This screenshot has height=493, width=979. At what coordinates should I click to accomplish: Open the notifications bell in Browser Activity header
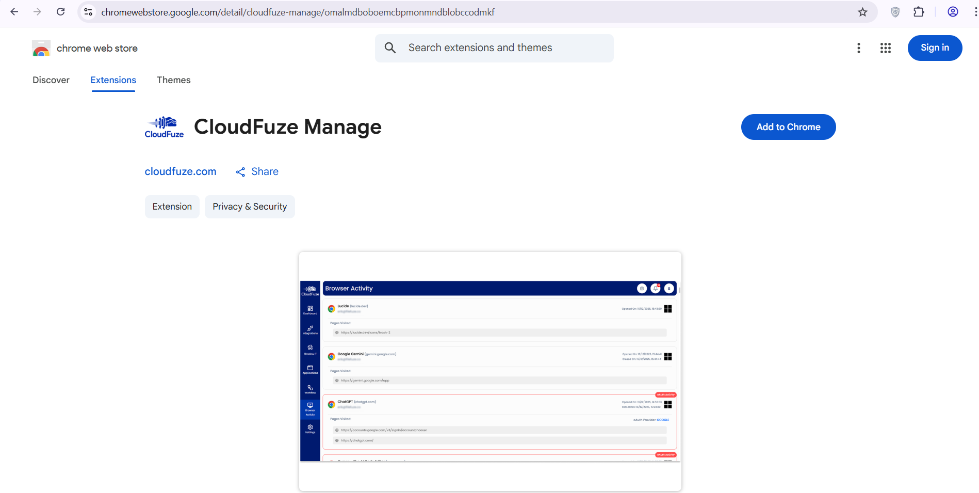click(655, 288)
